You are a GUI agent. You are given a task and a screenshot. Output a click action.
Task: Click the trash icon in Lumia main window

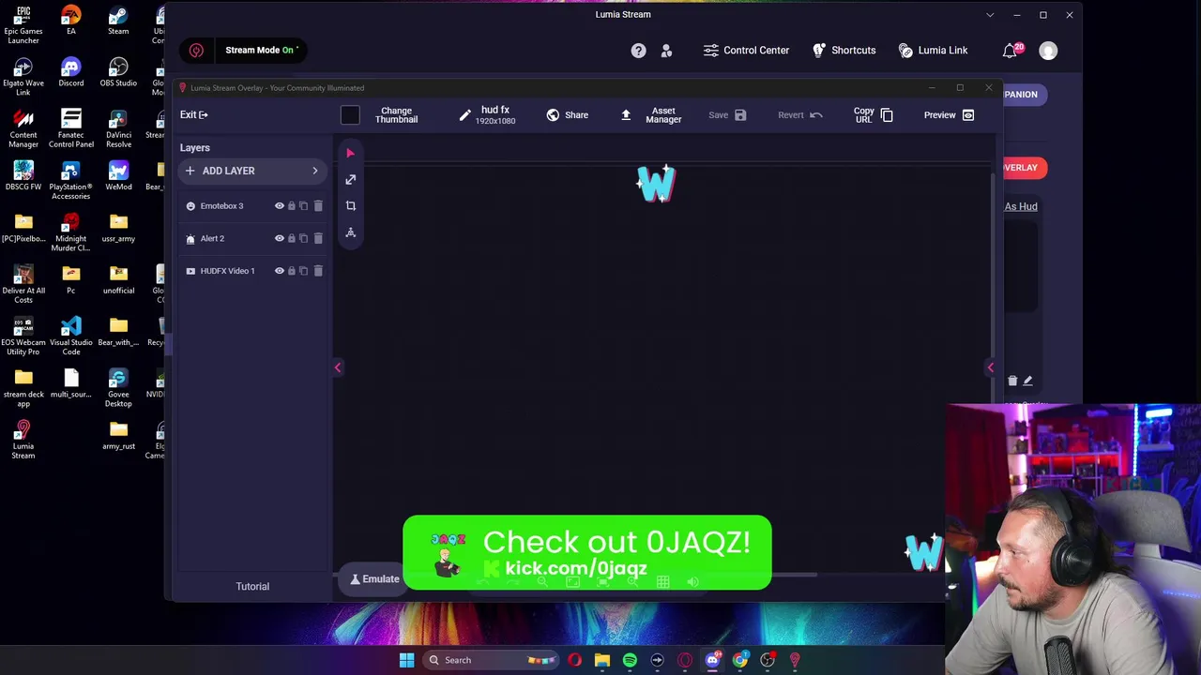(1012, 381)
